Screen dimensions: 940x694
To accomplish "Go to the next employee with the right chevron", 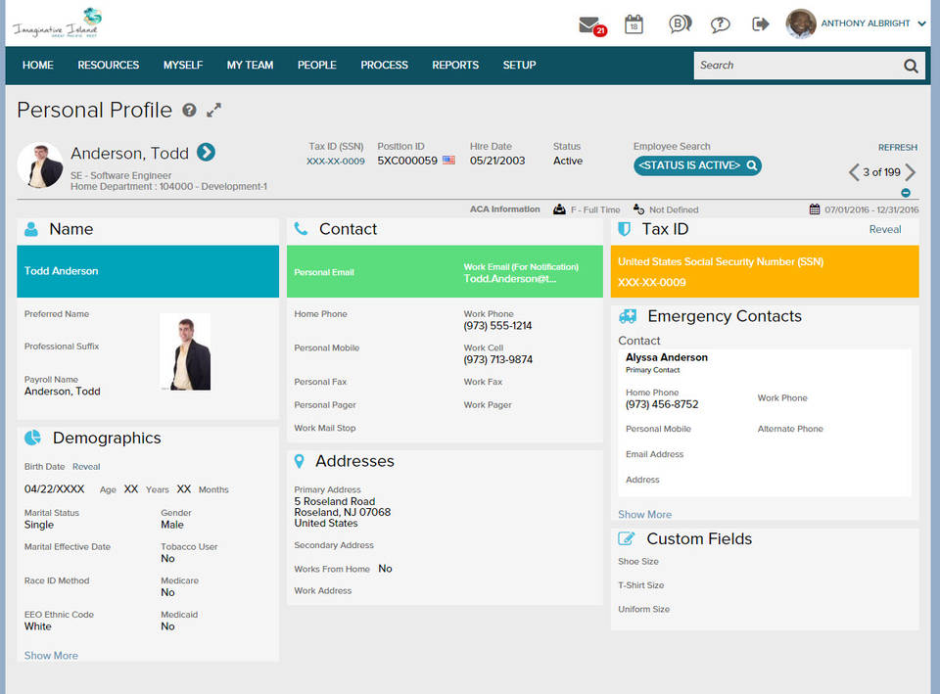I will click(x=909, y=171).
